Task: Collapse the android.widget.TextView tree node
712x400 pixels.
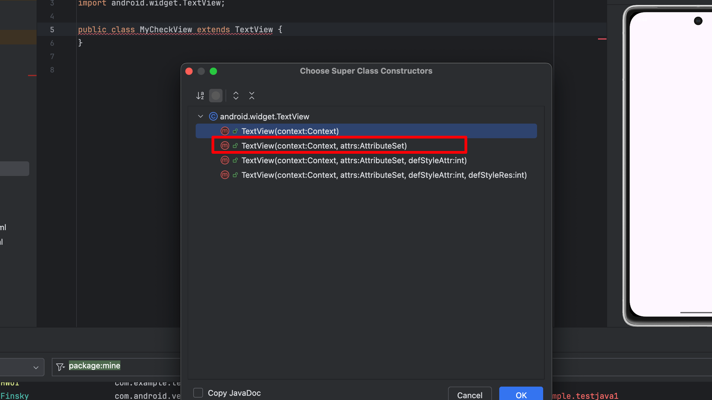Action: coord(201,116)
